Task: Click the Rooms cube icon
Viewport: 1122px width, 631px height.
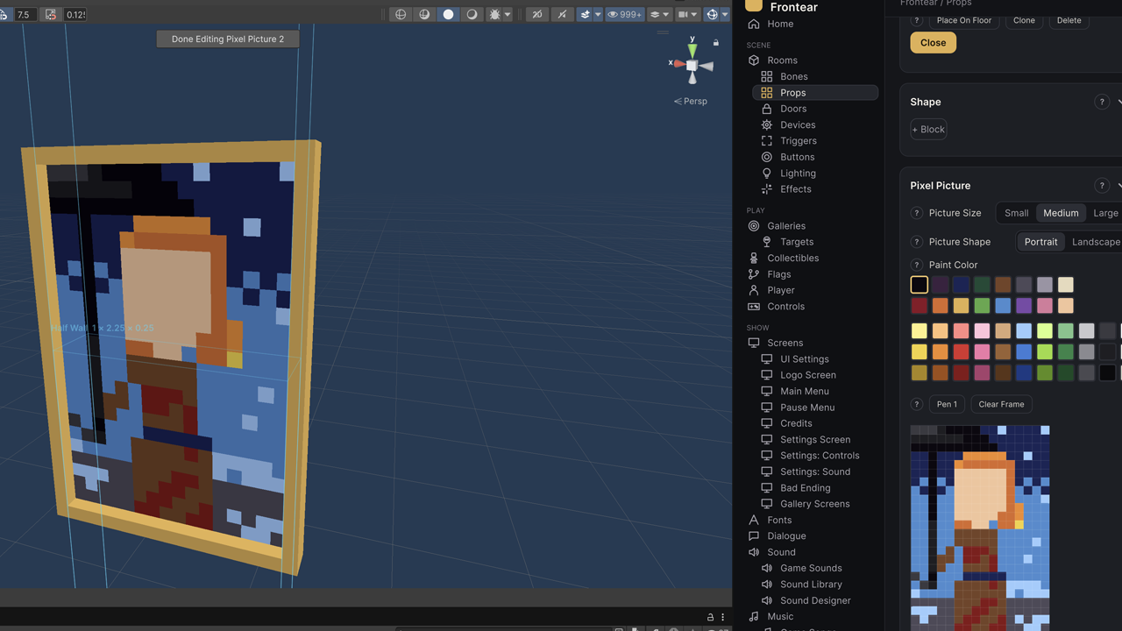Action: [x=754, y=60]
